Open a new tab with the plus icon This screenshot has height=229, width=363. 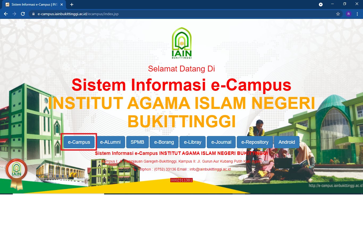pyautogui.click(x=72, y=5)
